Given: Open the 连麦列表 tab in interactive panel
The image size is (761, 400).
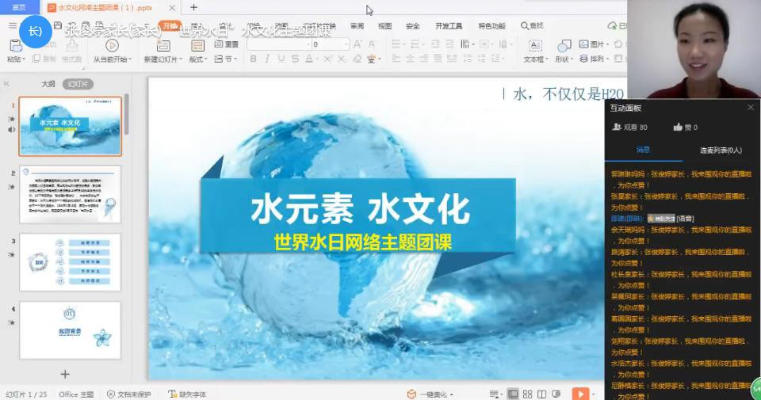Looking at the screenshot, I should 721,150.
